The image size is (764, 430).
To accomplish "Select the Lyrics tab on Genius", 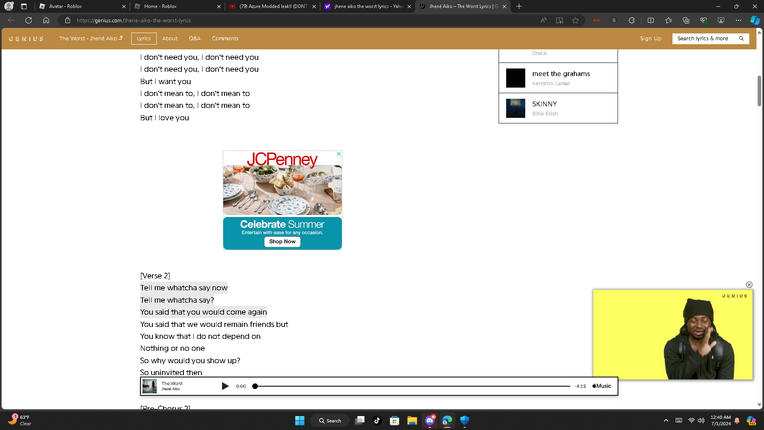I will click(x=144, y=39).
